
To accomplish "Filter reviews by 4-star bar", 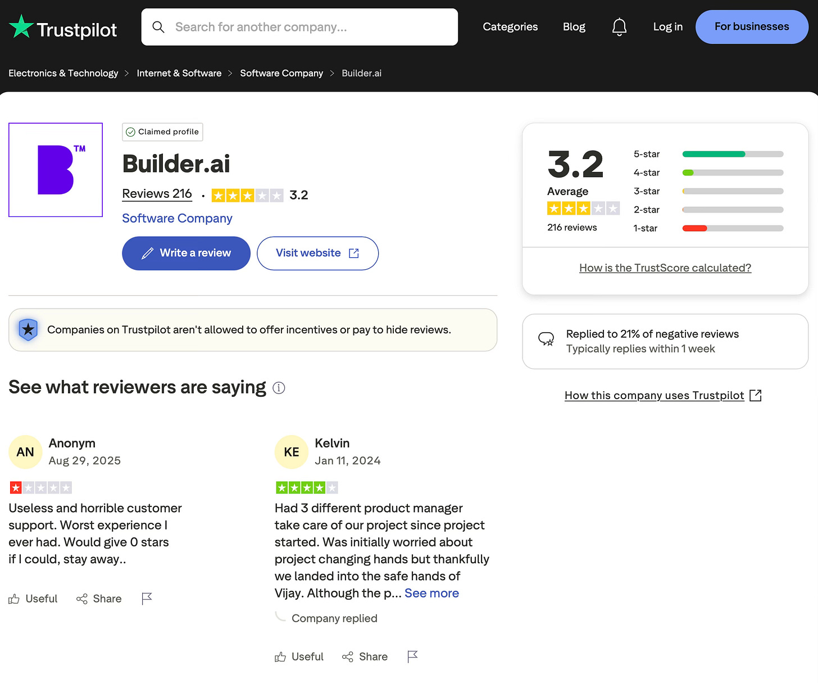I will point(733,173).
